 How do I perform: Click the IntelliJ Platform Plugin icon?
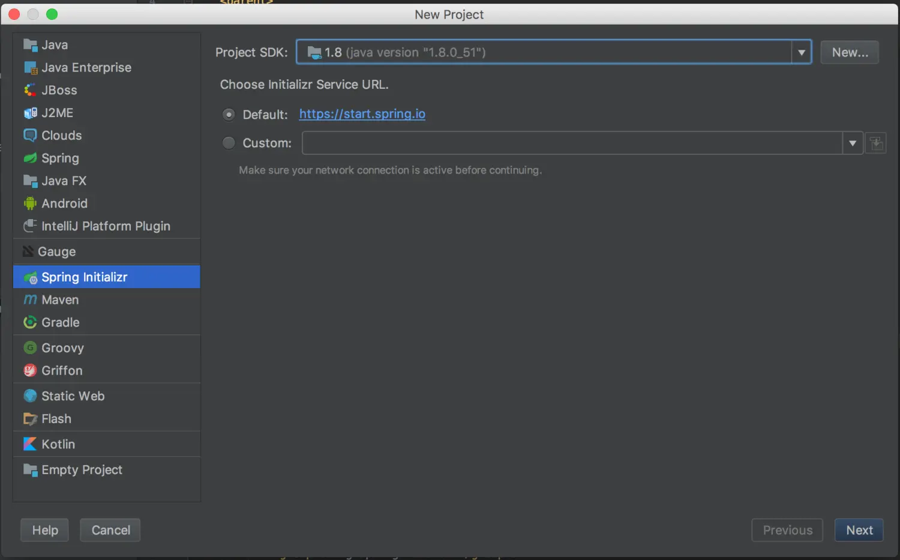[x=30, y=226]
